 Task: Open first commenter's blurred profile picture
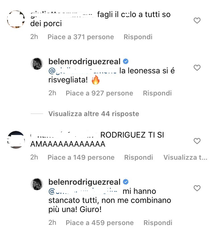pyautogui.click(x=16, y=19)
